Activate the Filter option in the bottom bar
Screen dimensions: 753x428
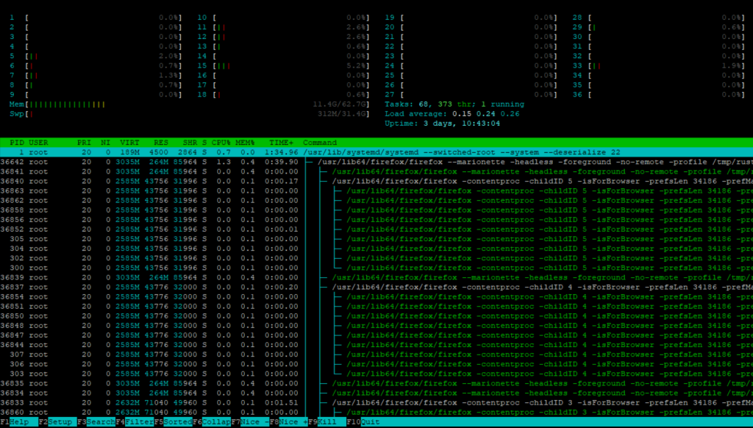[x=140, y=423]
